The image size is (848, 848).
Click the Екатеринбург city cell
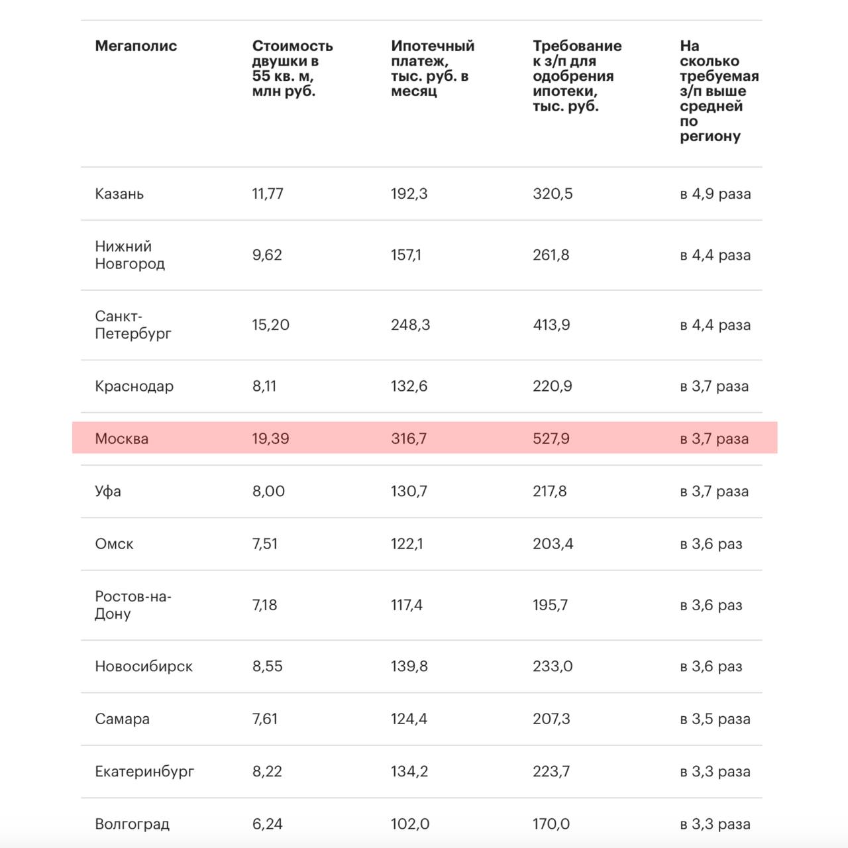[x=145, y=771]
